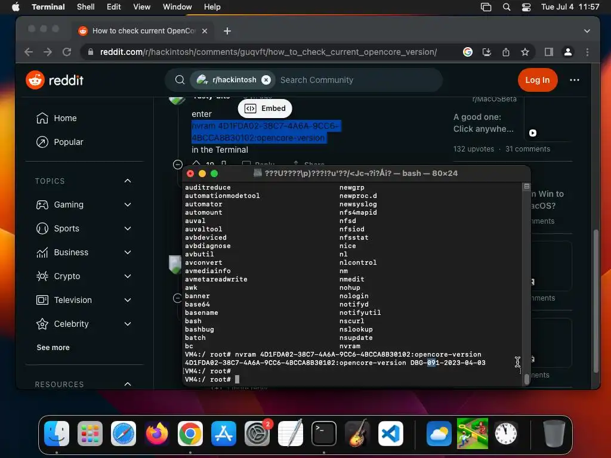Click the Log In button
Screen dimensions: 611x458
(x=538, y=80)
